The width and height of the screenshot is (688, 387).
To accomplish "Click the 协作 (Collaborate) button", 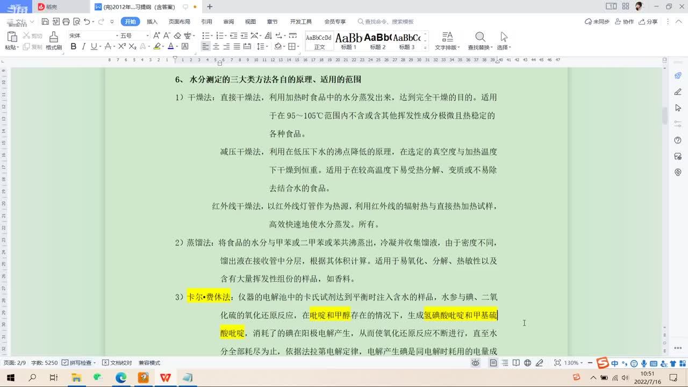I will [624, 21].
